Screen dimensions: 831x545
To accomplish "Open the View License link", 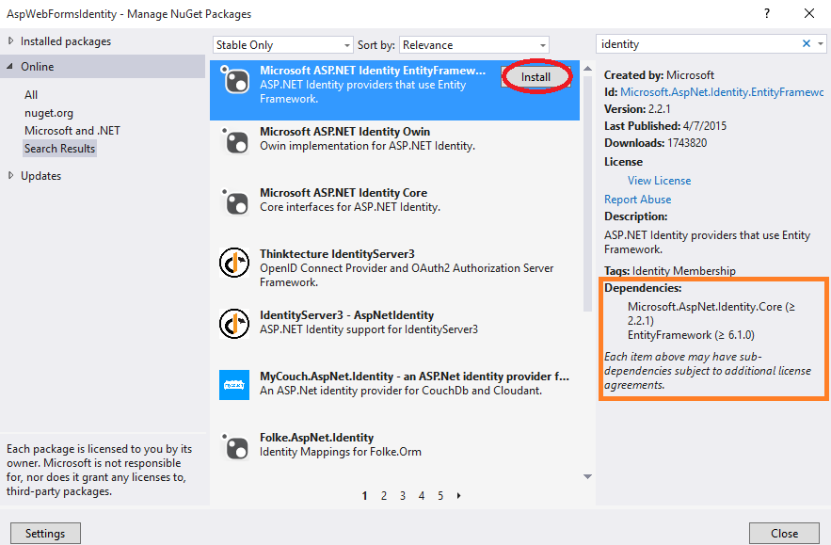I will point(658,181).
